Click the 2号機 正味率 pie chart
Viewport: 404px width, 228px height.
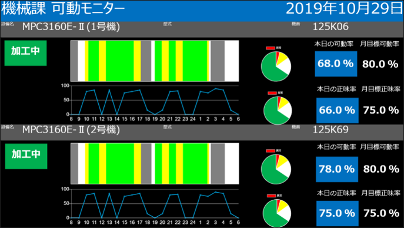point(277,213)
